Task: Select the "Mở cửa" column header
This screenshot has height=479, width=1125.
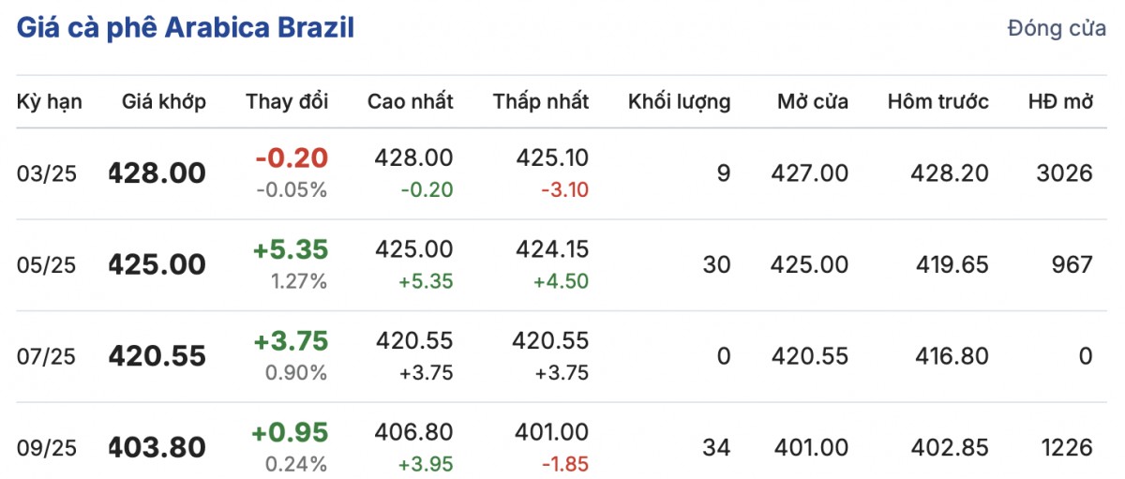Action: 812,101
